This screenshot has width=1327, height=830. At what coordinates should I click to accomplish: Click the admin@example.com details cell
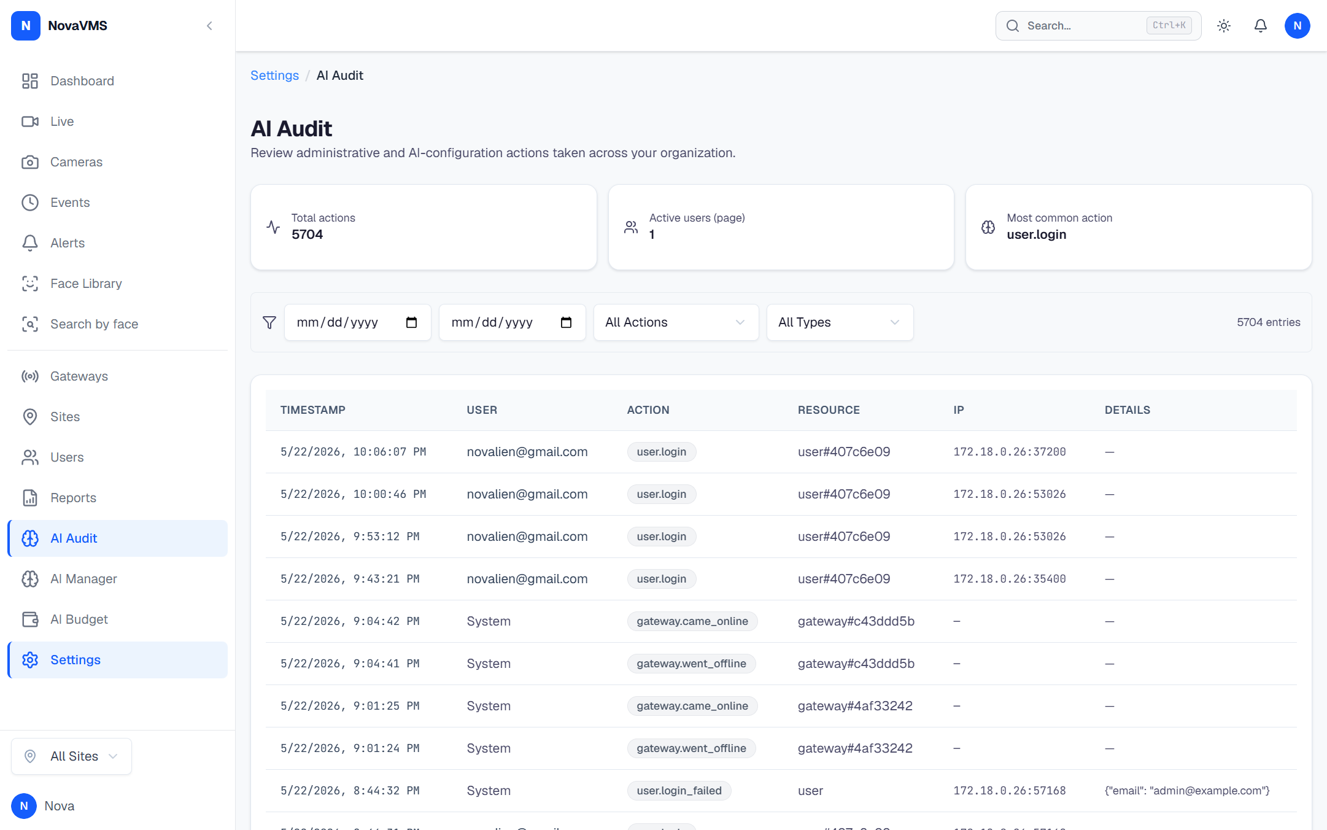point(1187,791)
